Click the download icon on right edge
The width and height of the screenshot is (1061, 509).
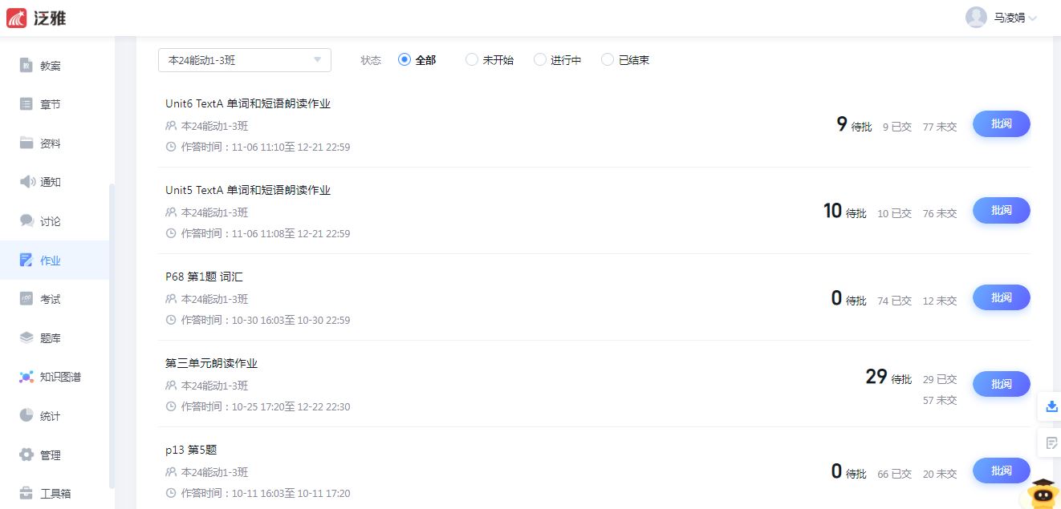click(x=1051, y=406)
